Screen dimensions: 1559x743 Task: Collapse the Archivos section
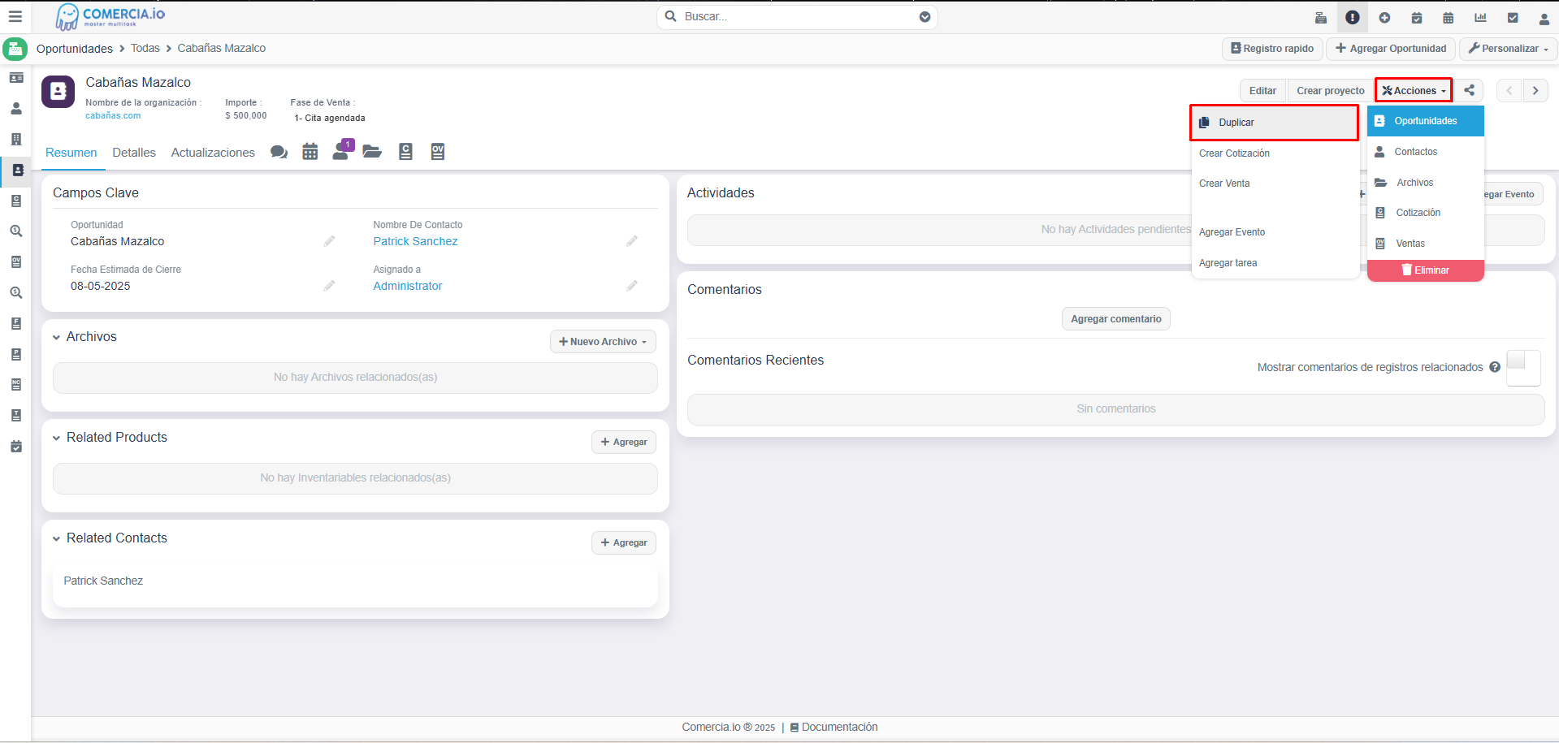click(x=57, y=337)
